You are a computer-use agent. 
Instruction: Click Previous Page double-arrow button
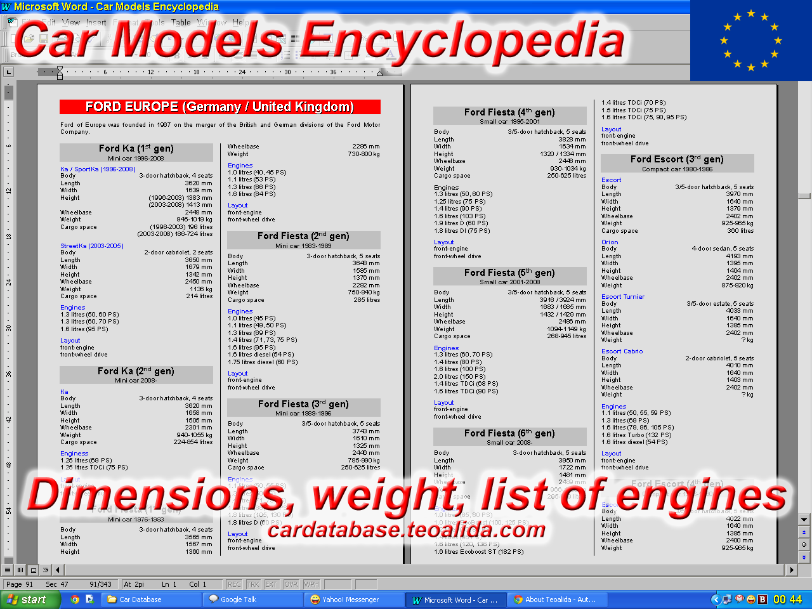[x=804, y=532]
